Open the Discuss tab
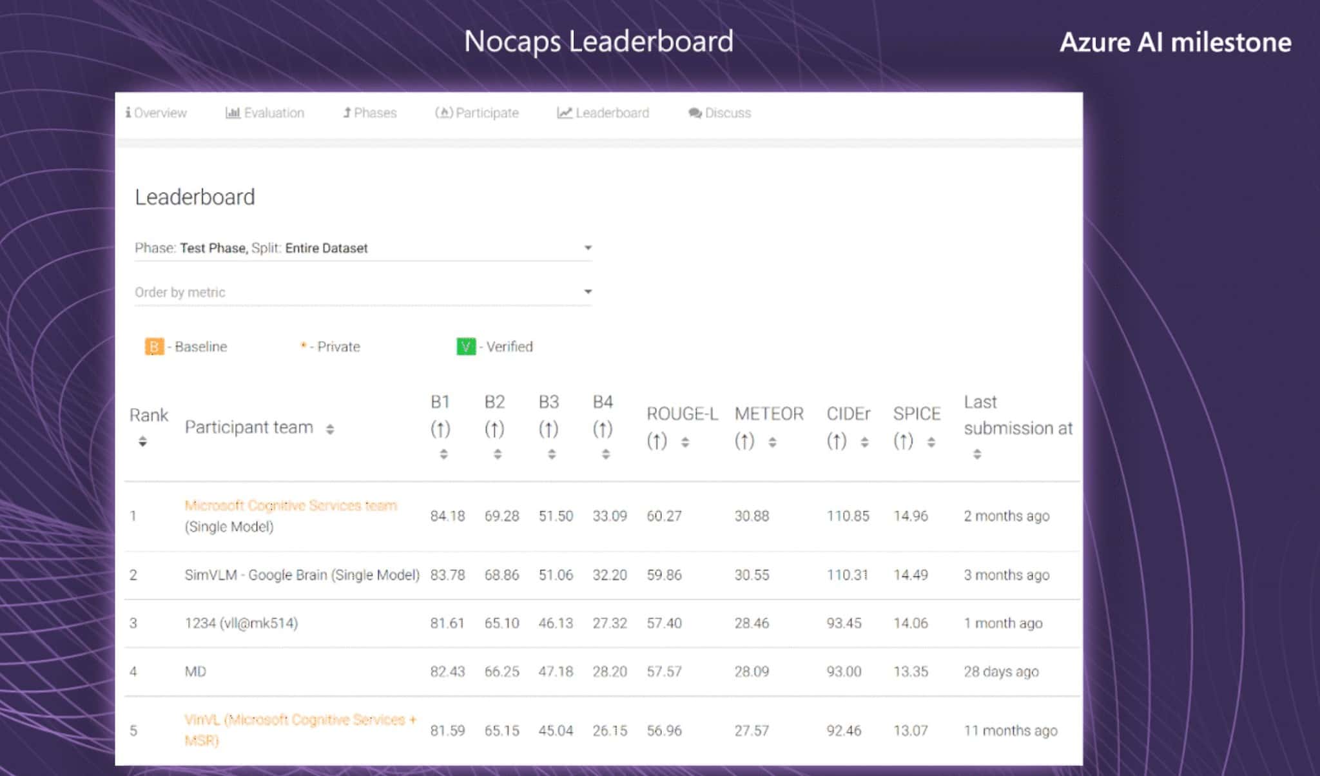 click(719, 112)
